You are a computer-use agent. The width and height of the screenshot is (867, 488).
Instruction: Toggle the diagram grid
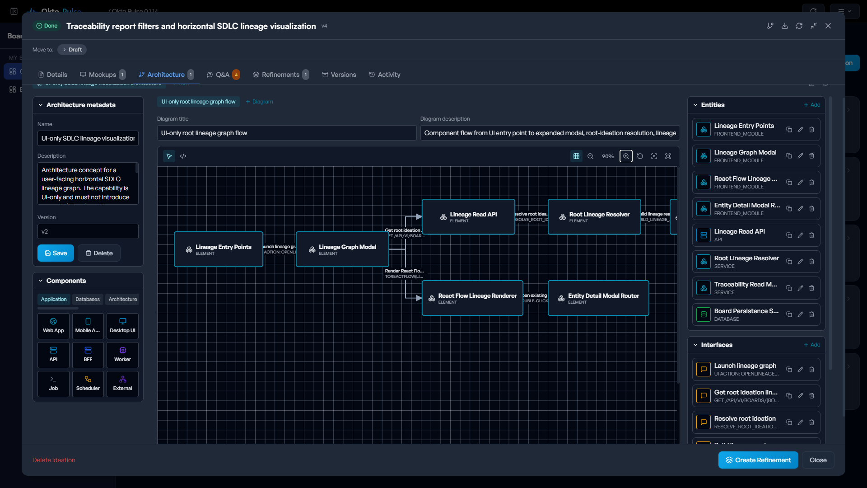coord(576,156)
